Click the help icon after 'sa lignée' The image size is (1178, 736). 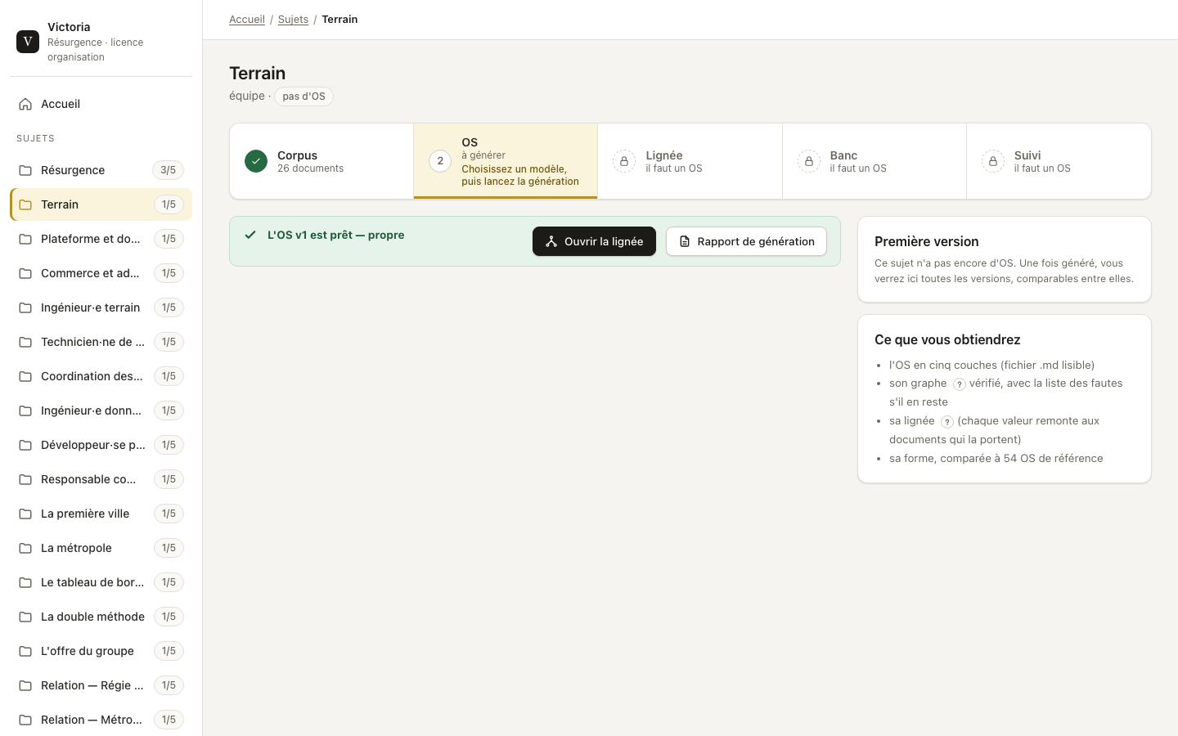(x=947, y=422)
